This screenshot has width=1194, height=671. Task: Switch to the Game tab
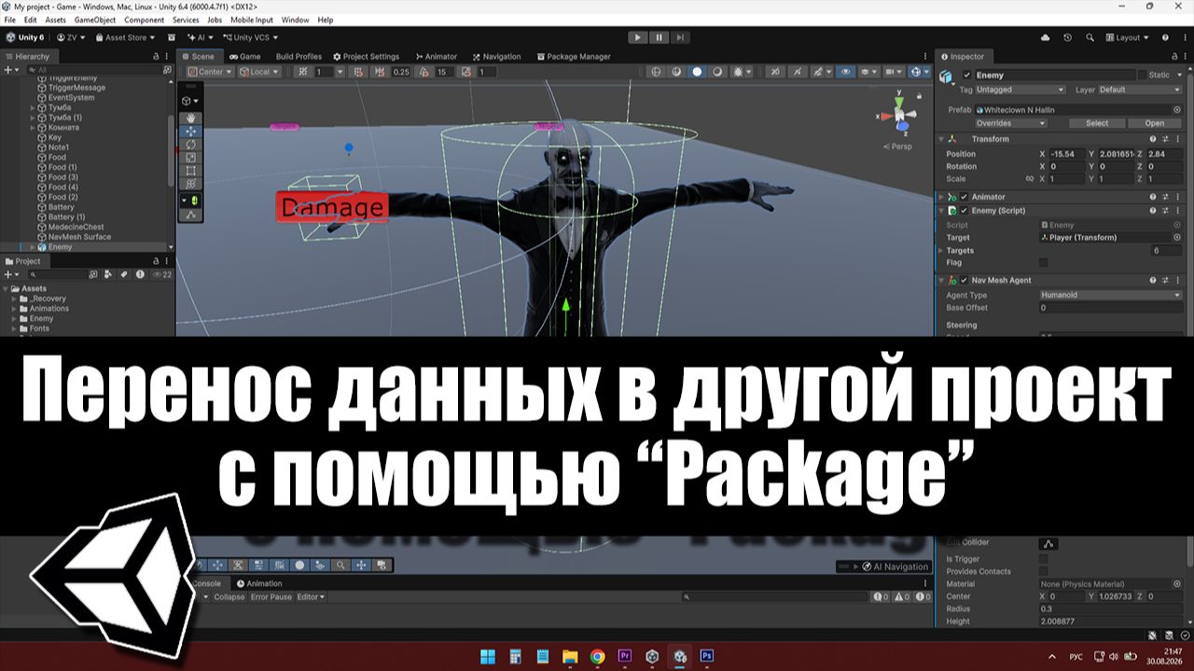click(245, 57)
